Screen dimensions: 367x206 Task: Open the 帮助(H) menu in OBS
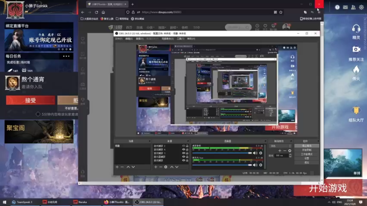191,39
